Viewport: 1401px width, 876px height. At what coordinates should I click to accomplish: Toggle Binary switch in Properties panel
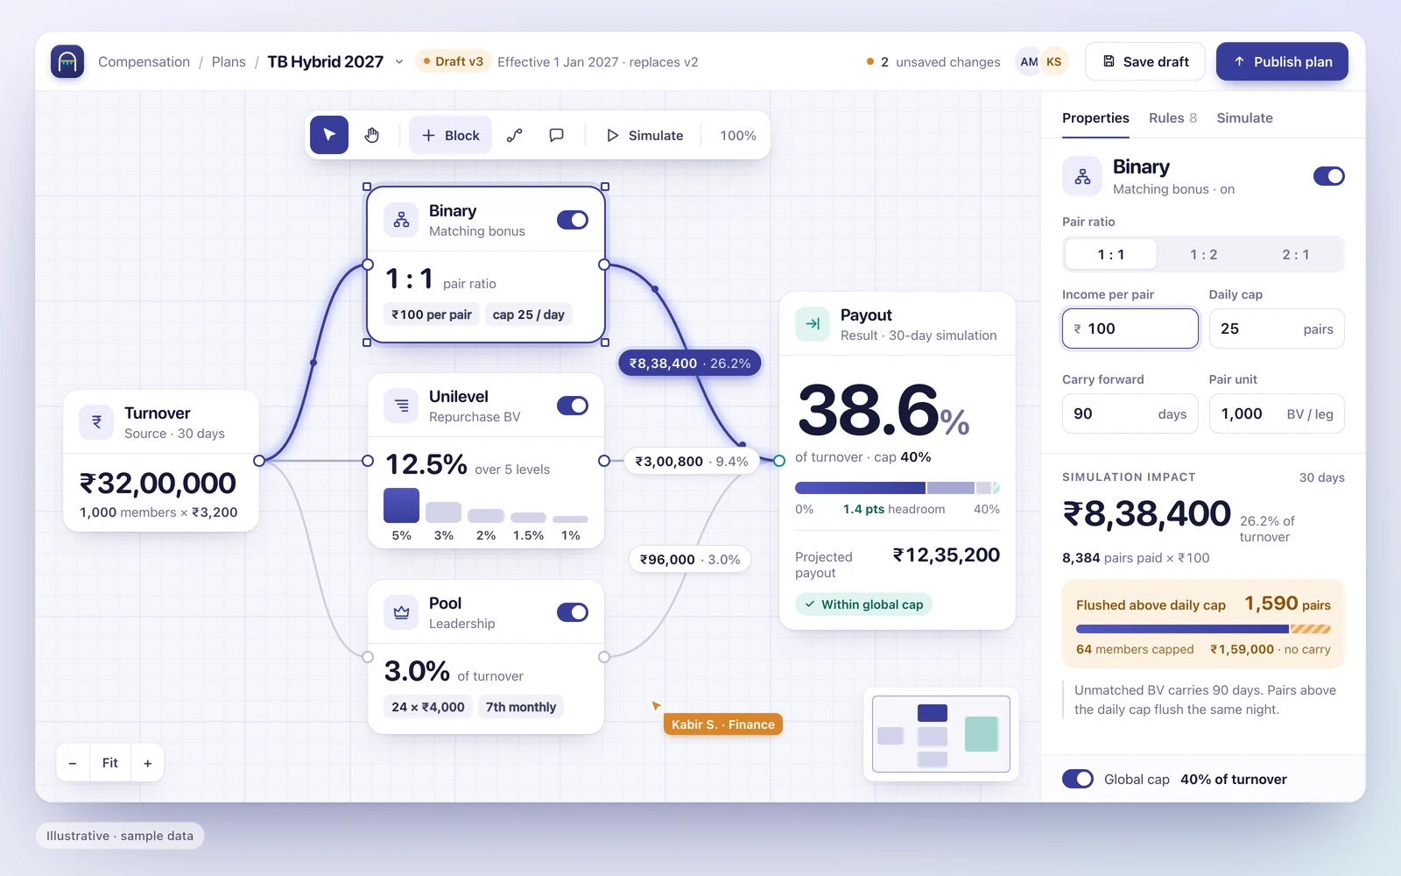[x=1329, y=176]
